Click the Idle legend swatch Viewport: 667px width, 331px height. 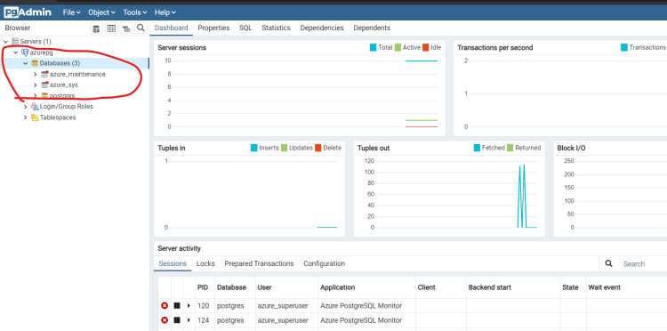pyautogui.click(x=426, y=48)
